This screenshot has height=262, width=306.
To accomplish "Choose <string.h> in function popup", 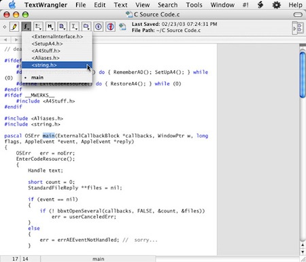I will (x=57, y=65).
